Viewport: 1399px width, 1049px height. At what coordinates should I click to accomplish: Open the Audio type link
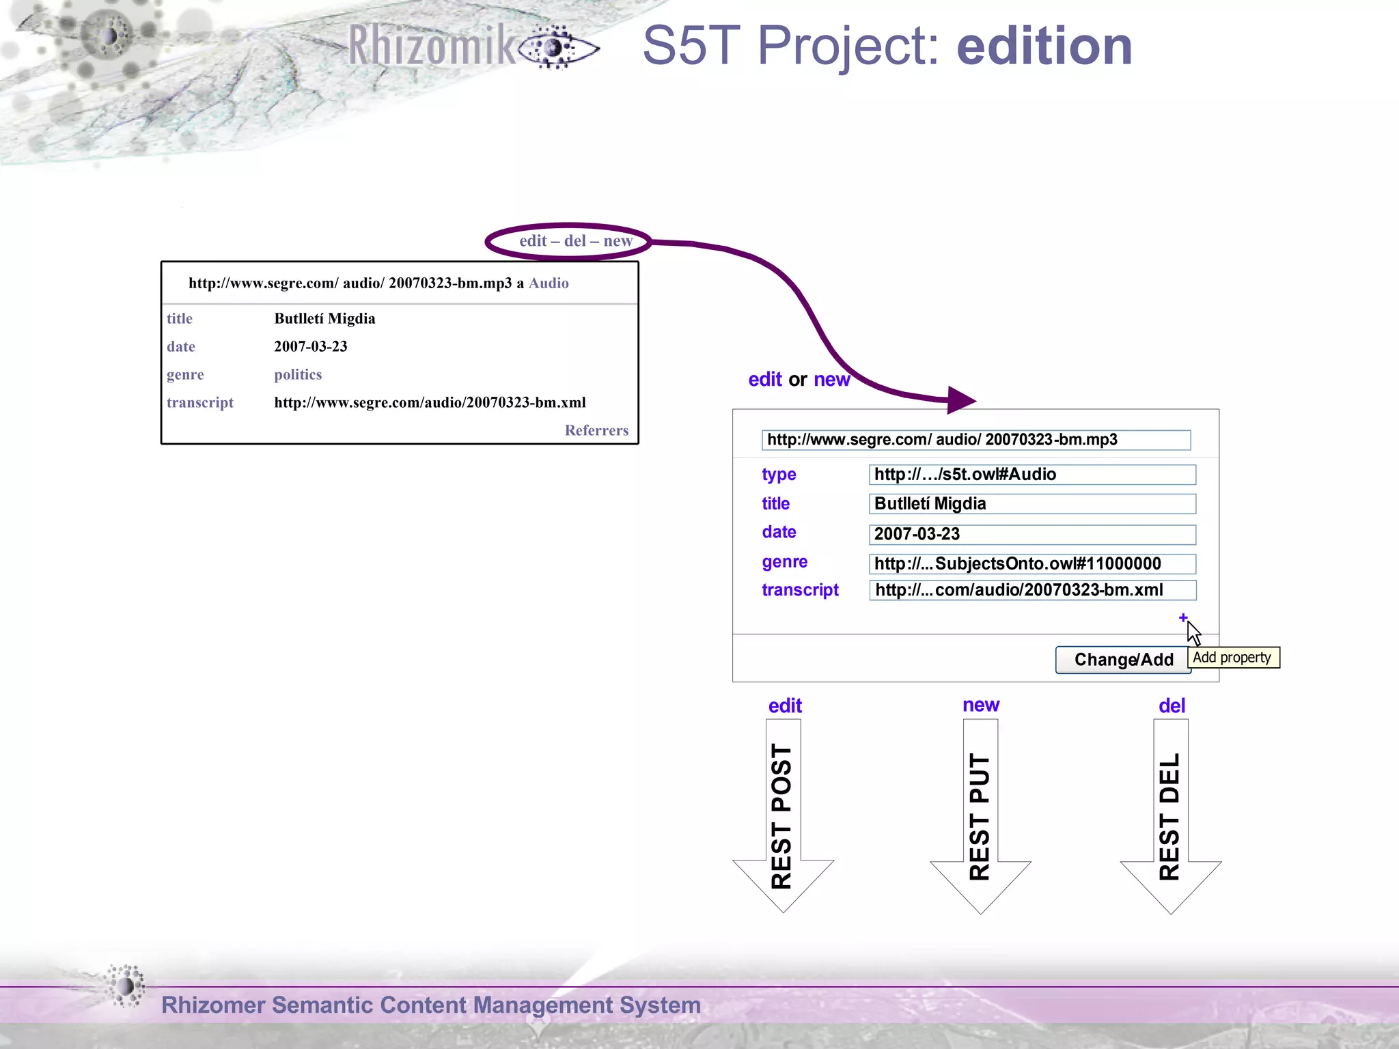coord(549,283)
